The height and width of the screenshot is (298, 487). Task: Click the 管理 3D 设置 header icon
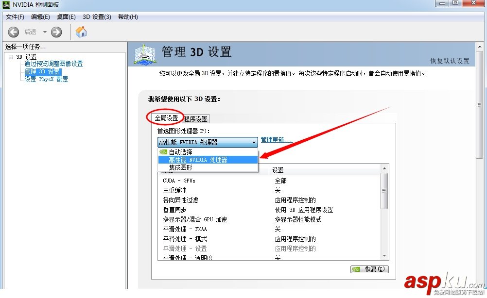click(144, 54)
